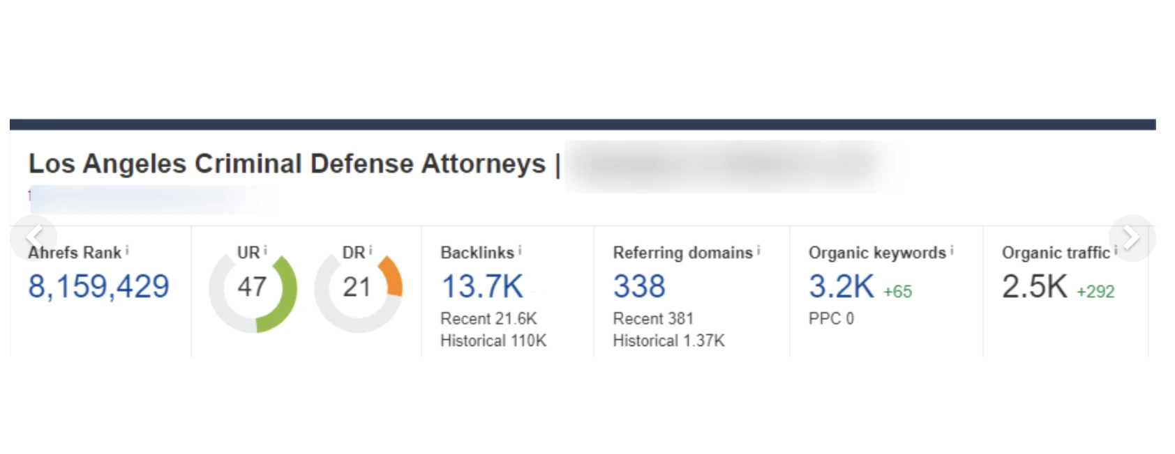Click the green UR 47 gauge
Screen dimensions: 1175x454
[x=253, y=287]
